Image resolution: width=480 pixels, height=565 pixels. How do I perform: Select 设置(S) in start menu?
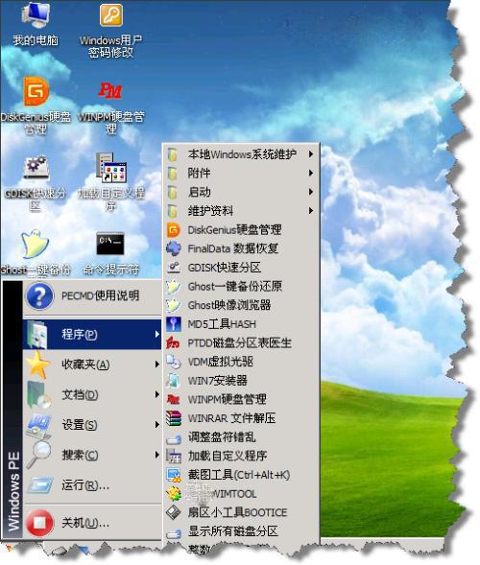[92, 425]
